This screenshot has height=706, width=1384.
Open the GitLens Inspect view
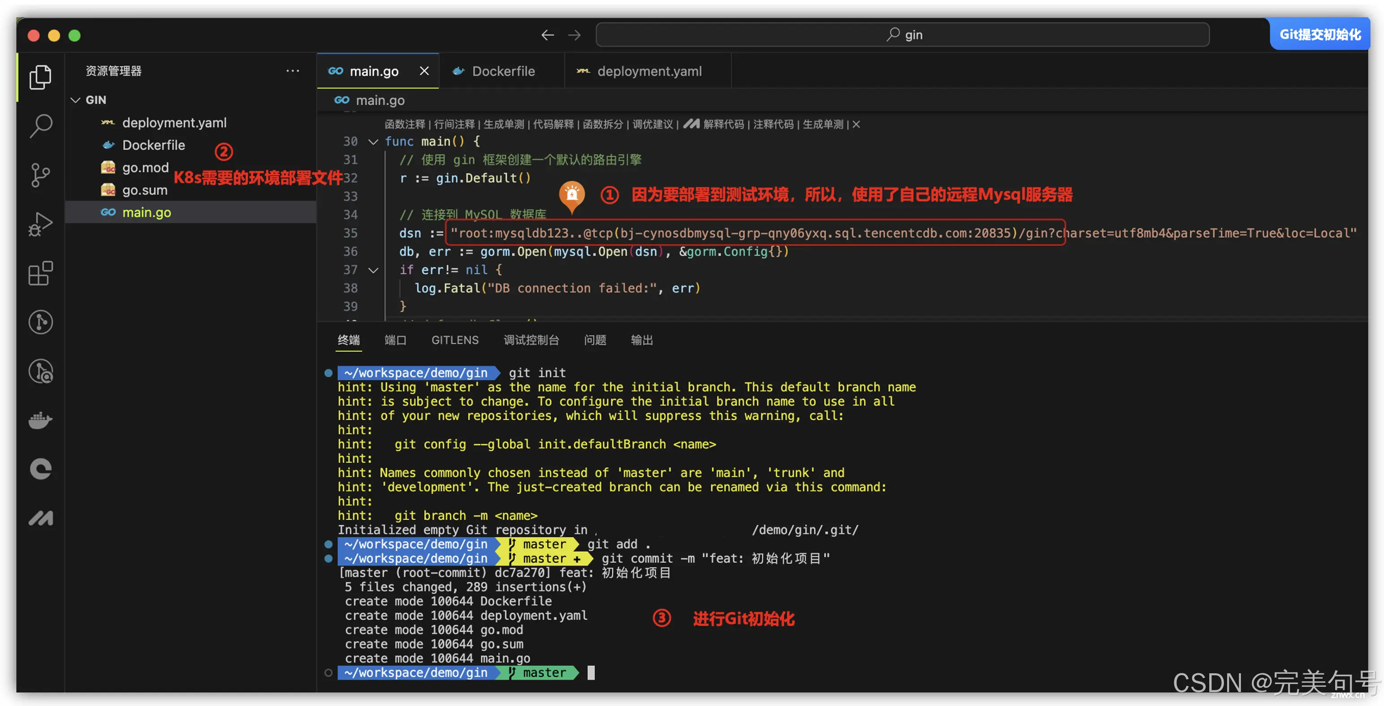pos(40,371)
